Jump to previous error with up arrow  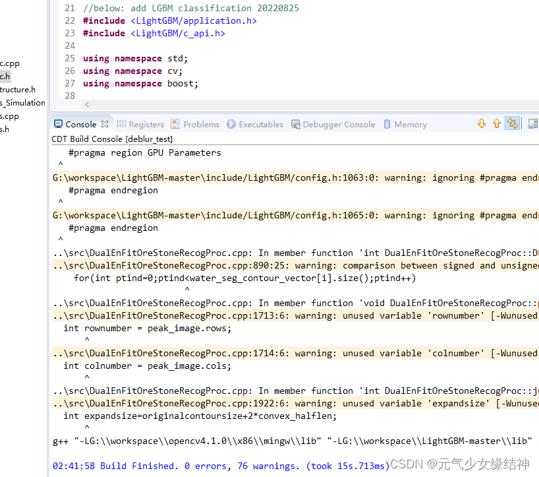click(x=497, y=123)
